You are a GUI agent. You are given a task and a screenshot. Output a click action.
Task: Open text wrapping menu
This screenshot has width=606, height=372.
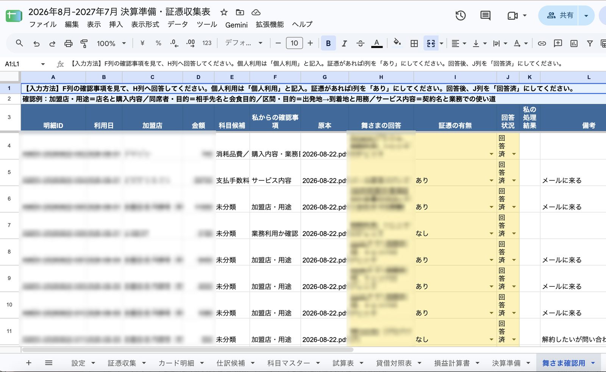500,44
